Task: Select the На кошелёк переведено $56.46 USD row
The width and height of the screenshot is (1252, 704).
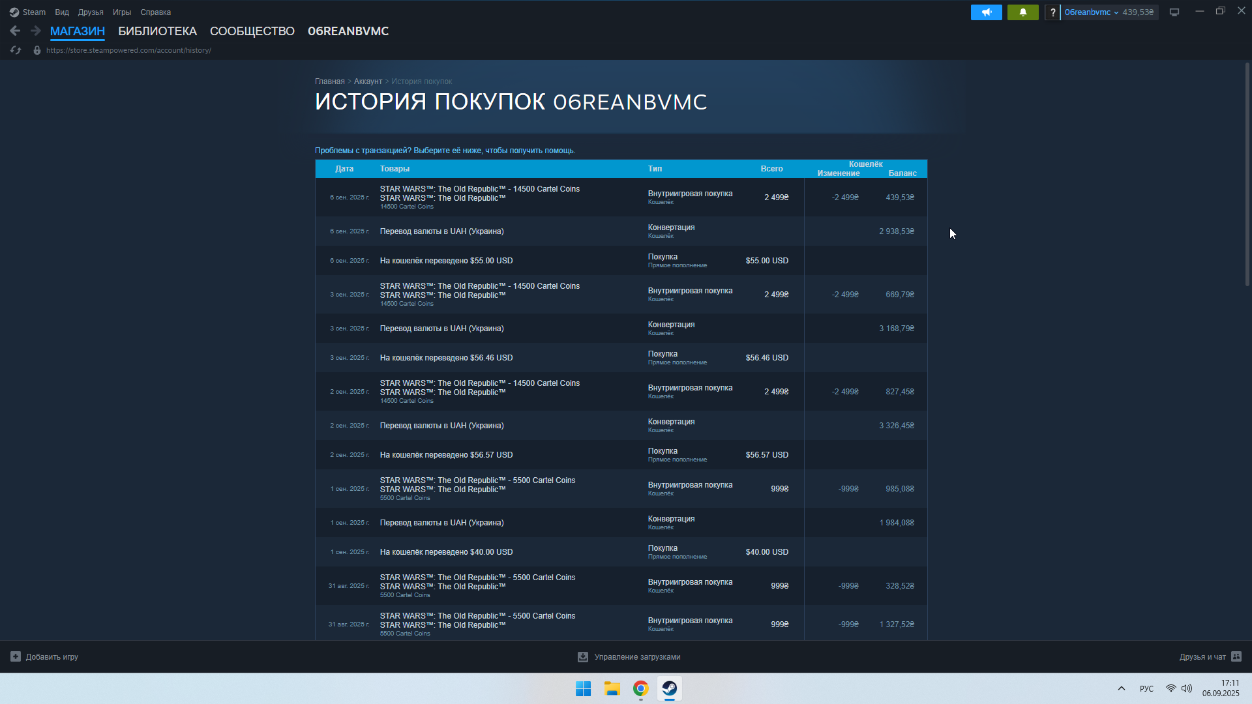Action: 621,358
